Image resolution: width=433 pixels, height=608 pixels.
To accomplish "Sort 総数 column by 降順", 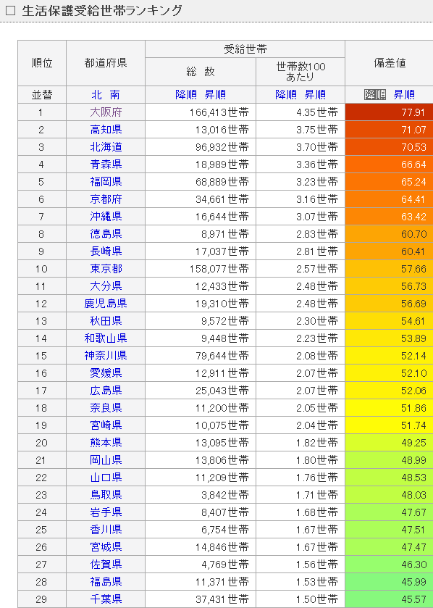I will pyautogui.click(x=186, y=95).
